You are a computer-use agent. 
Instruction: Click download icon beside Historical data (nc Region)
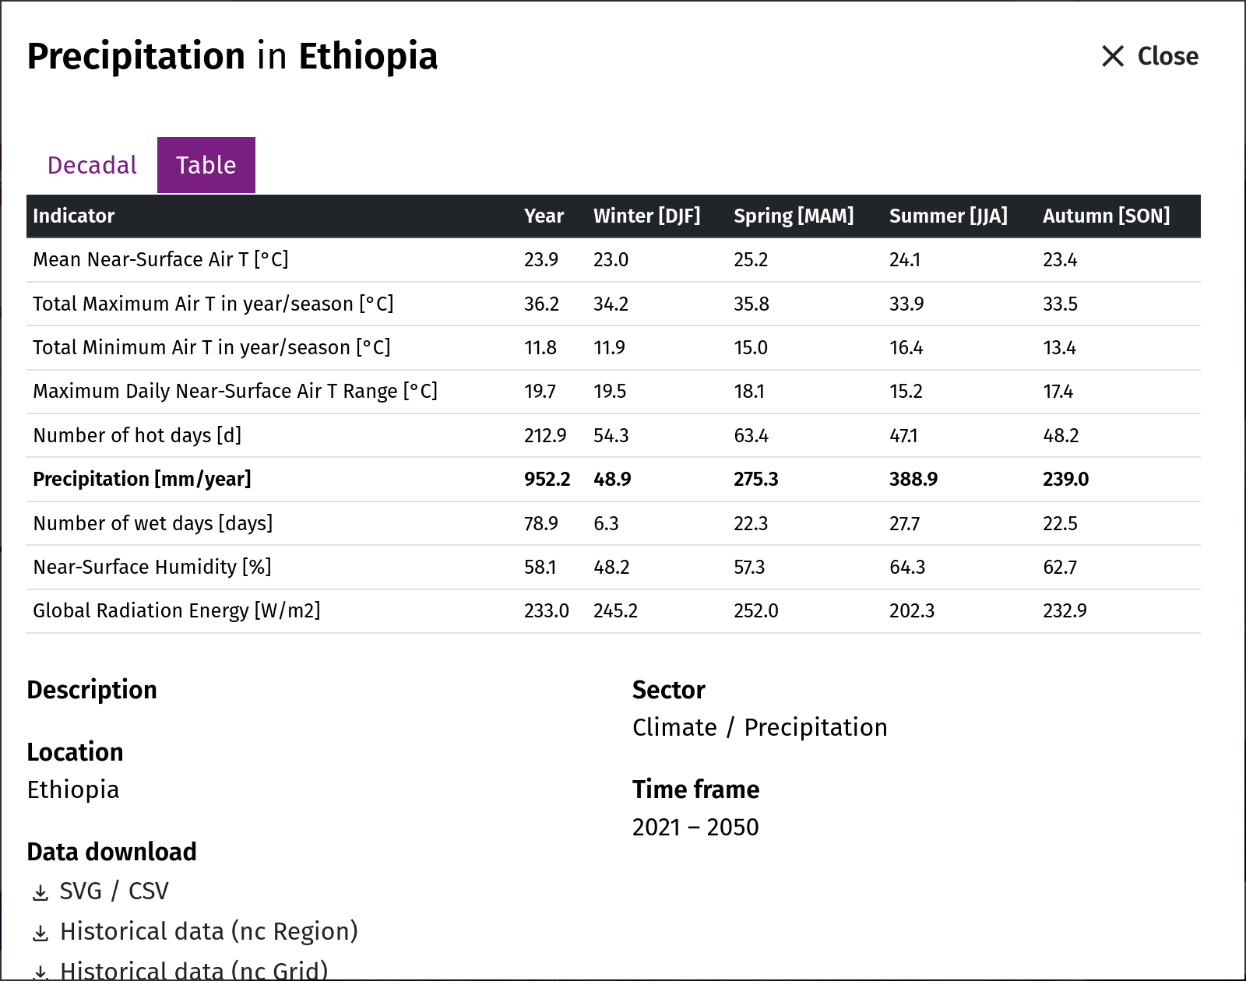tap(40, 933)
